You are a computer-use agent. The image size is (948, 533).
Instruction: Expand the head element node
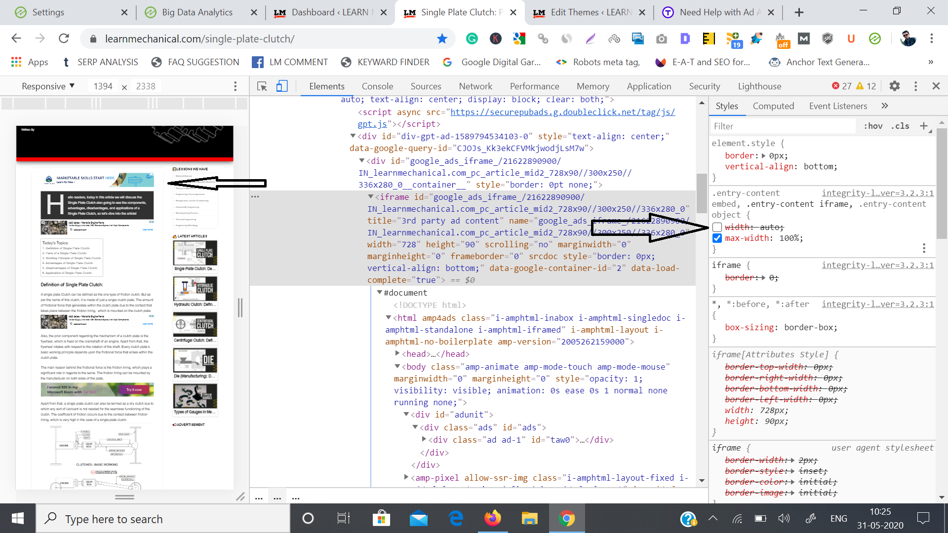tap(397, 354)
